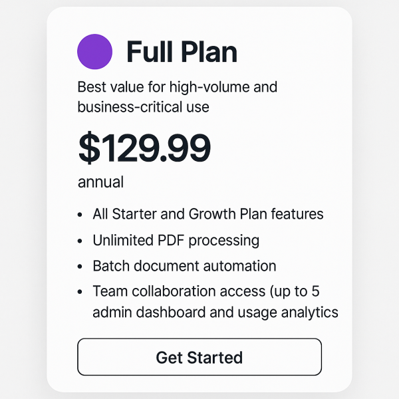Click the "annual" billing label
The width and height of the screenshot is (399, 399).
(x=100, y=182)
